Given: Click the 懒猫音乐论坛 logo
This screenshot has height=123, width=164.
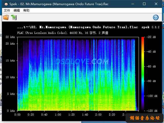Looking at the screenshot, I should (x=145, y=118).
